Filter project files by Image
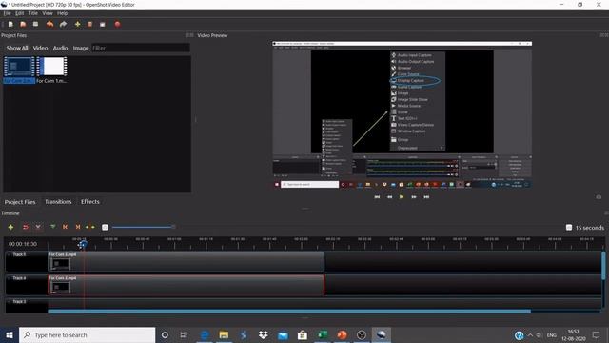609x343 pixels. point(81,48)
